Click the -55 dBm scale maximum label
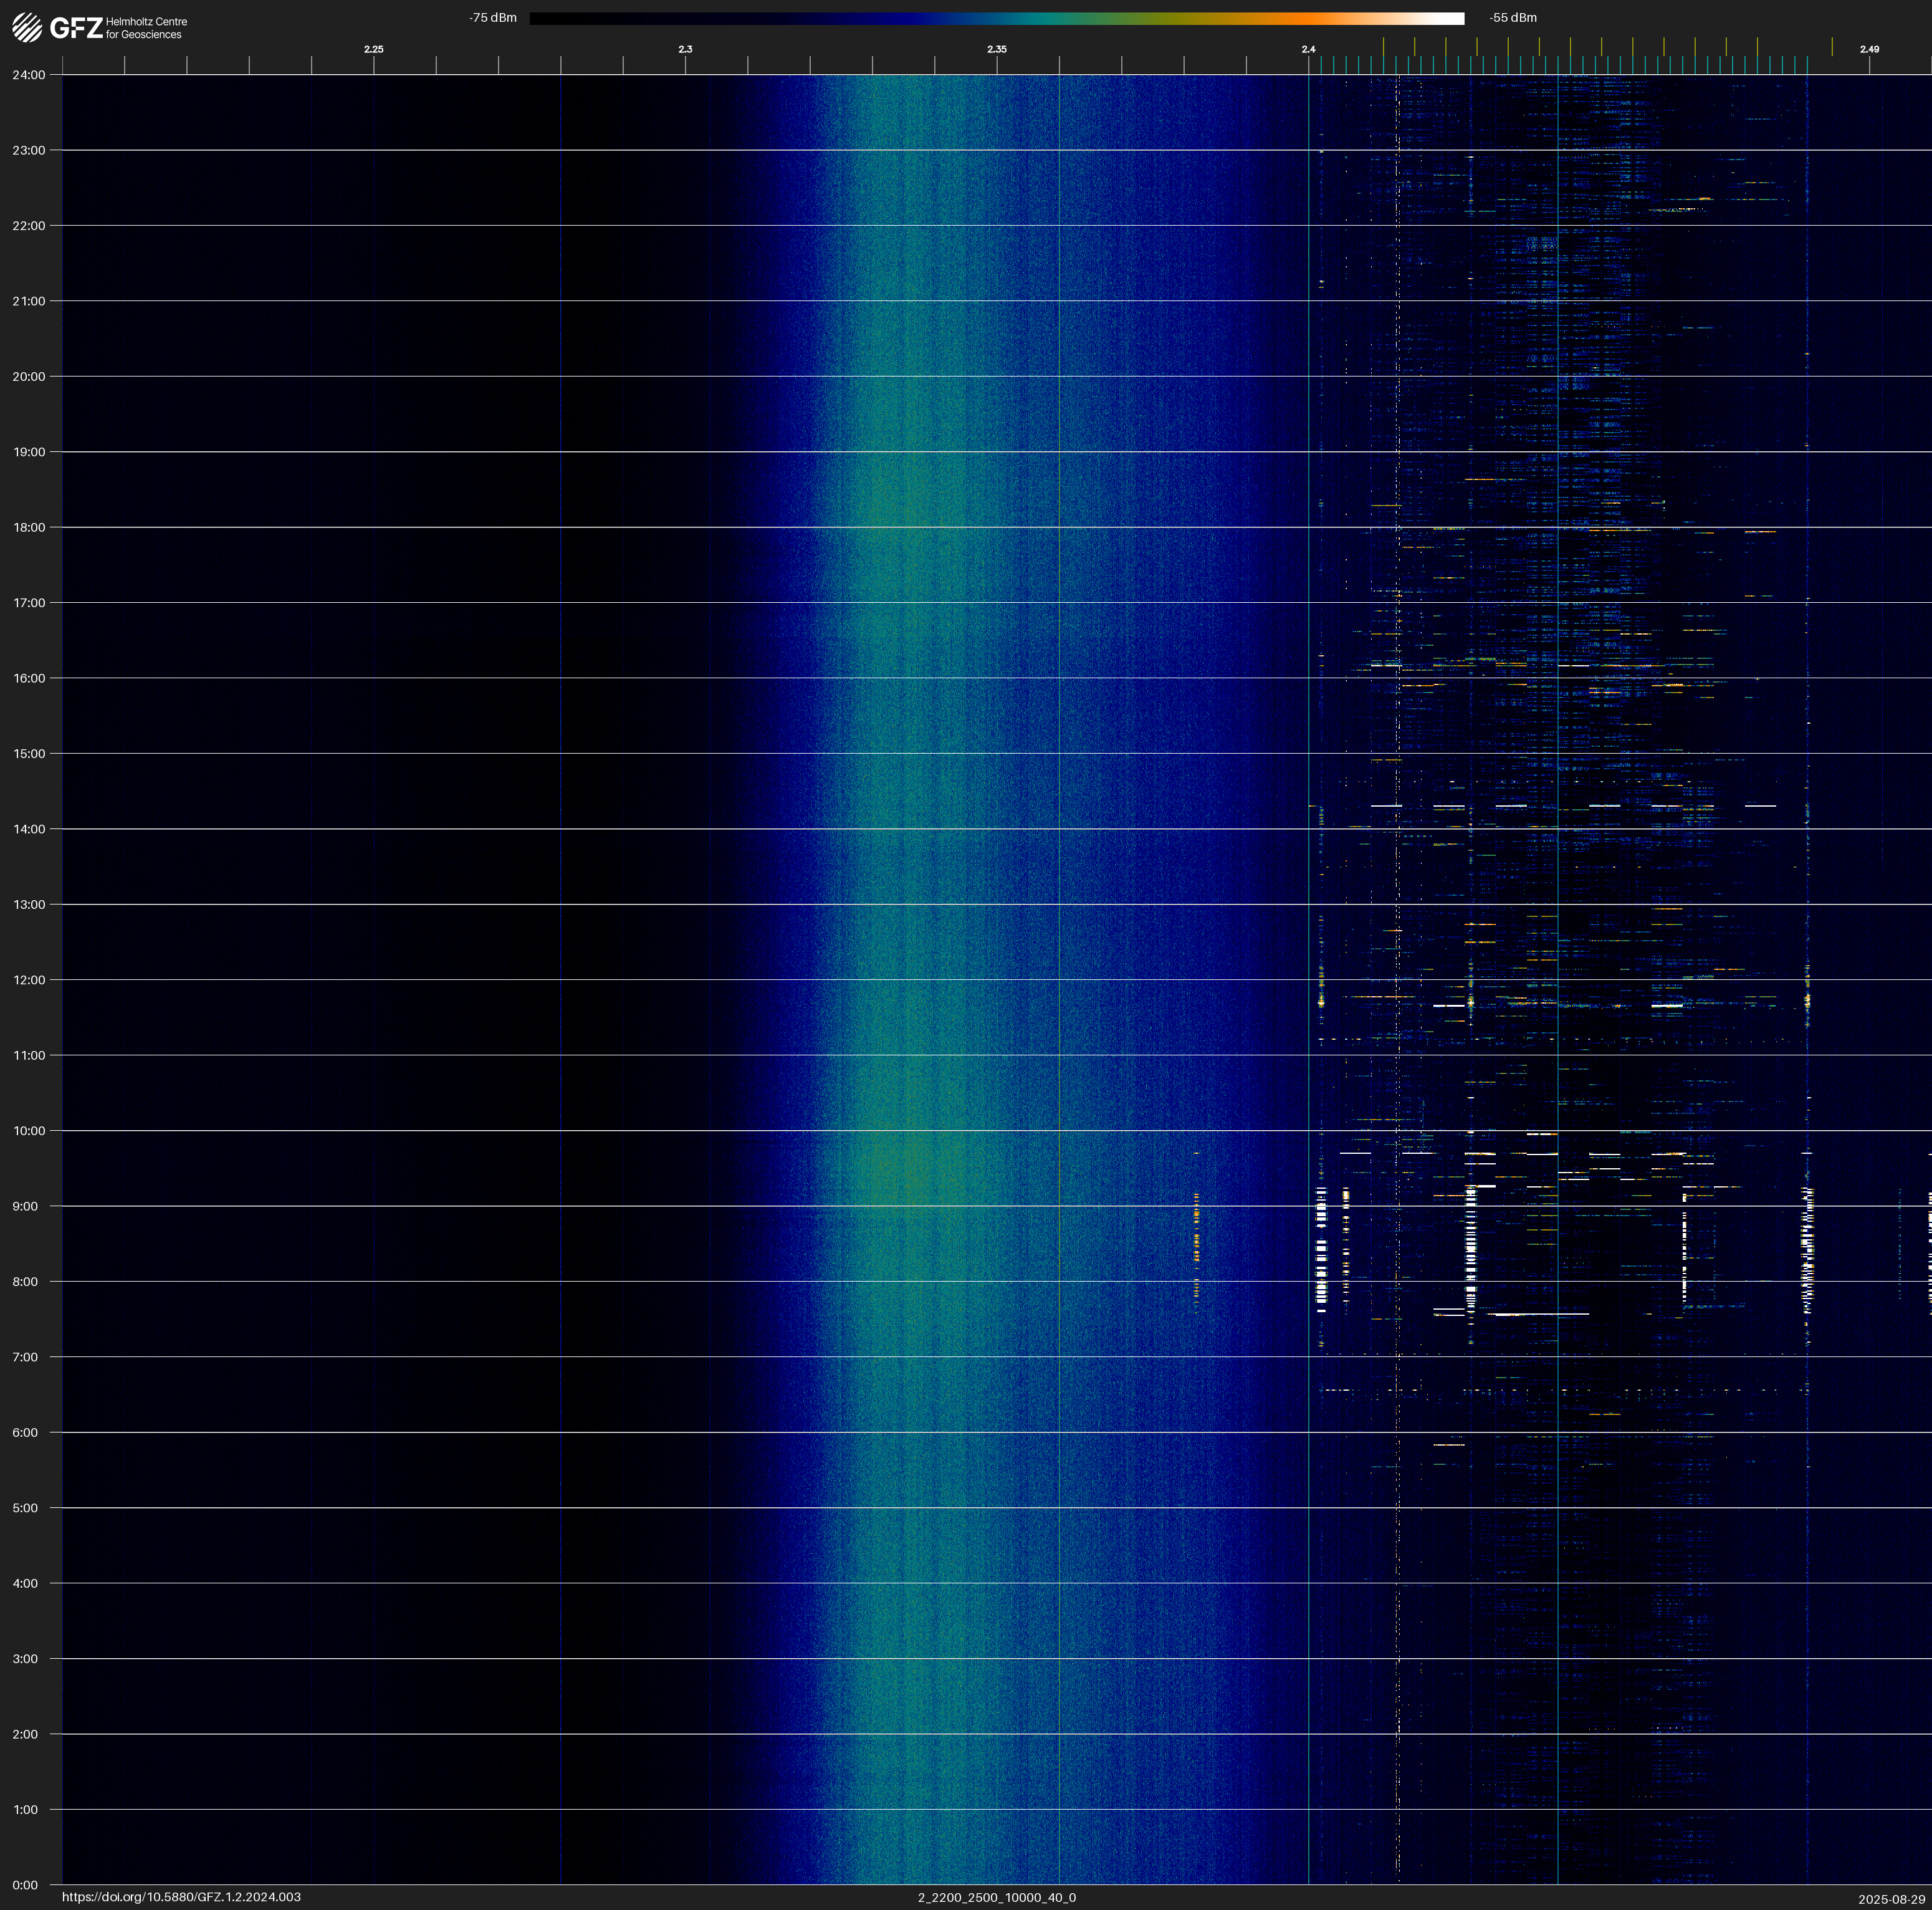The image size is (1932, 1910). tap(1512, 18)
